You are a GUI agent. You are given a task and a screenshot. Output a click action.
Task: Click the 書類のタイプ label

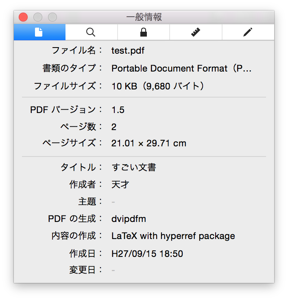point(72,68)
